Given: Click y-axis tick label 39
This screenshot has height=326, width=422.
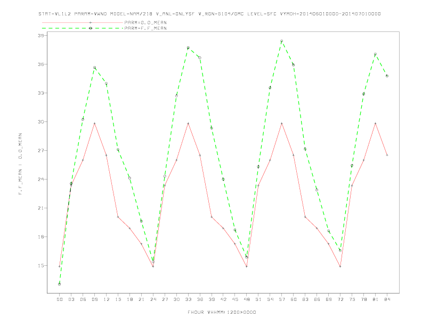Looking at the screenshot, I should (x=41, y=36).
